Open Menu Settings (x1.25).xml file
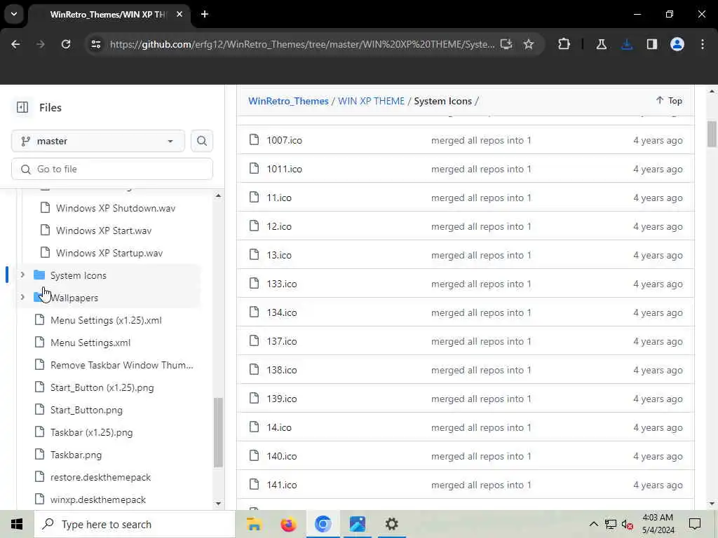This screenshot has width=718, height=538. pyautogui.click(x=106, y=320)
